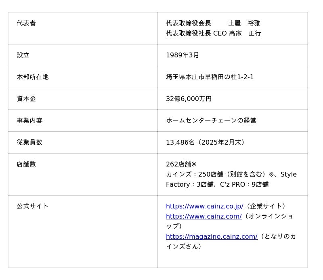Open the www.cainz.com online shop link

(203, 216)
